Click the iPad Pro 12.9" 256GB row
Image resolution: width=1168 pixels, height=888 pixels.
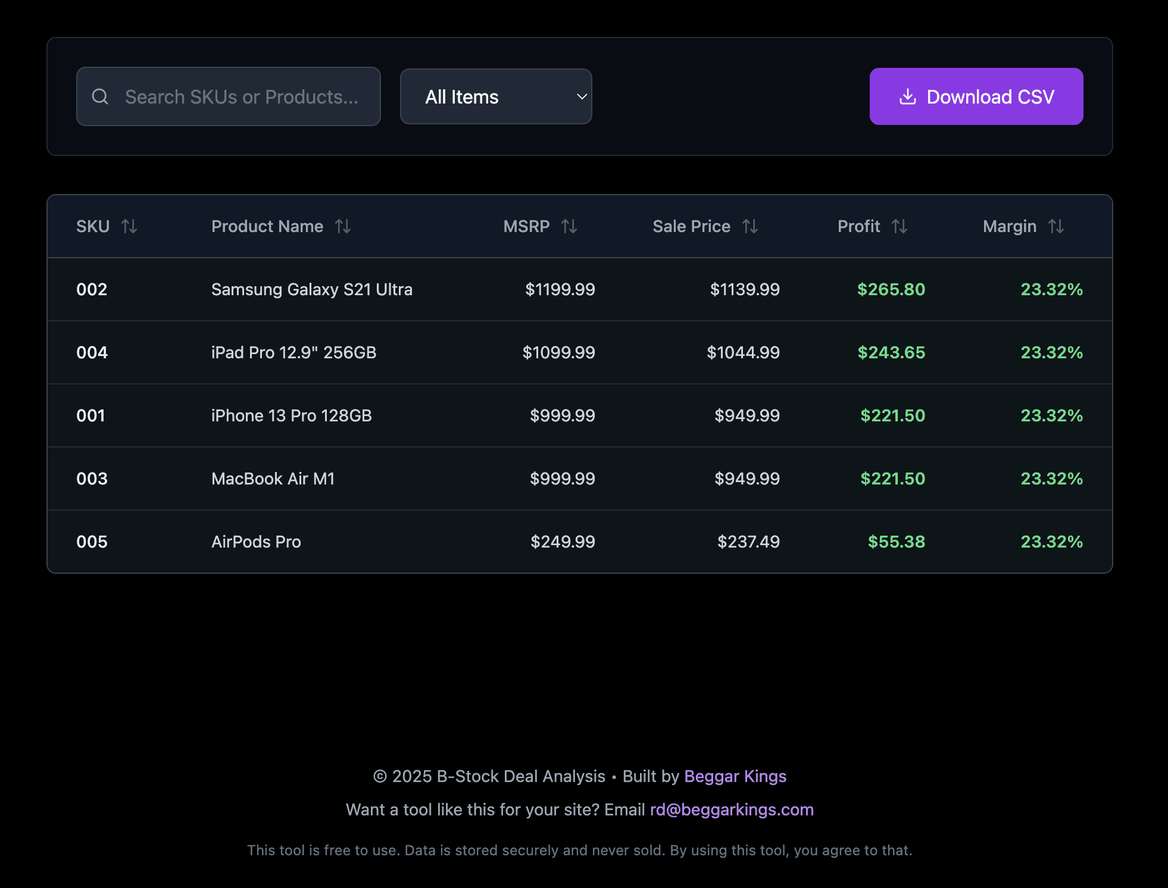pos(293,352)
